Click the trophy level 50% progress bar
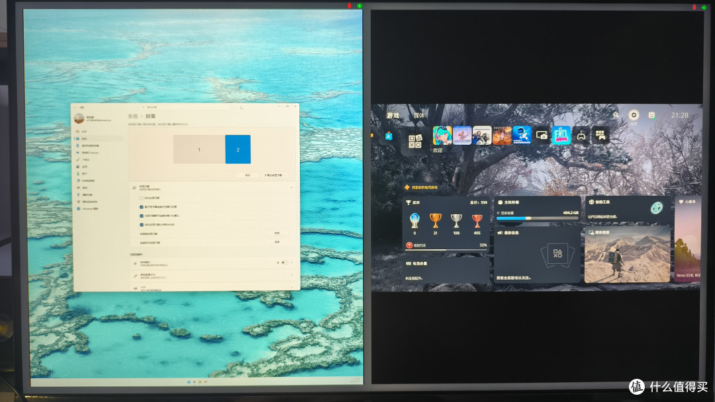This screenshot has width=715, height=402. (446, 250)
